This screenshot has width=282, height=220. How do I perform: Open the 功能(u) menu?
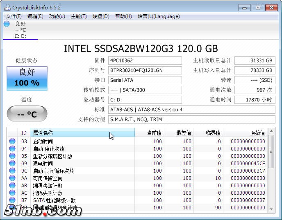tap(57, 16)
